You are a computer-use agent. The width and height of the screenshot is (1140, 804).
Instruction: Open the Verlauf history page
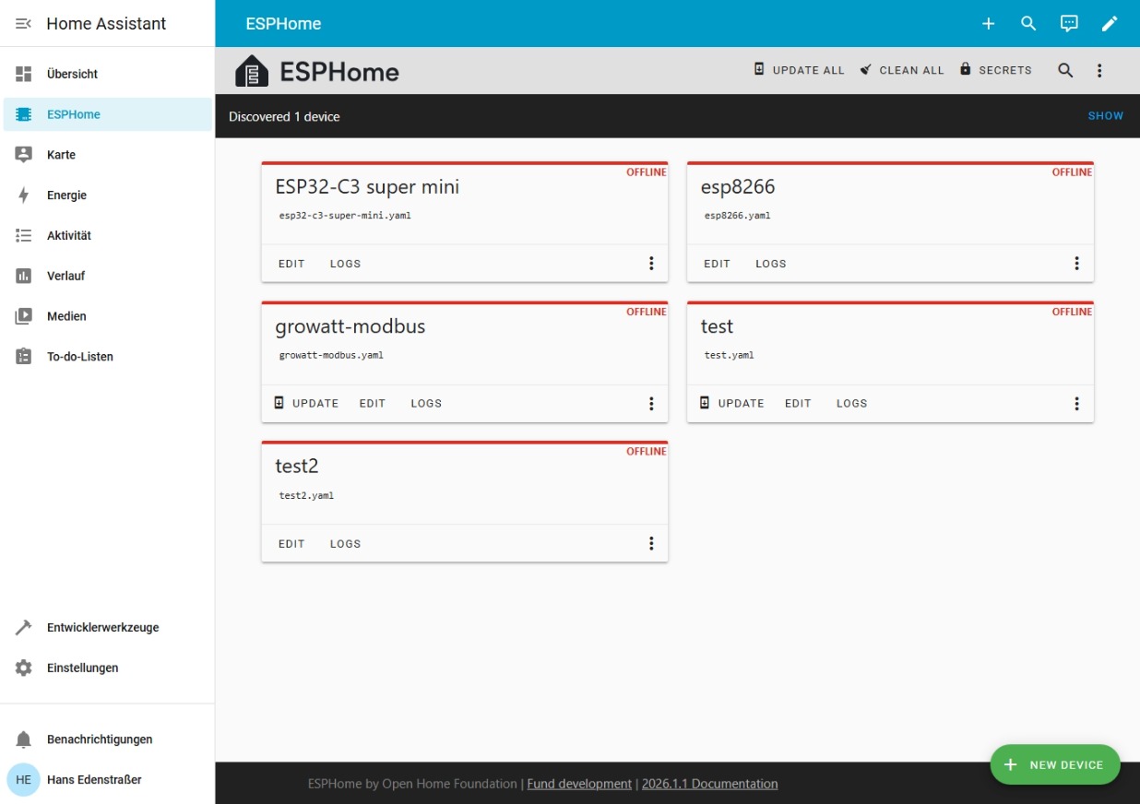pos(107,276)
